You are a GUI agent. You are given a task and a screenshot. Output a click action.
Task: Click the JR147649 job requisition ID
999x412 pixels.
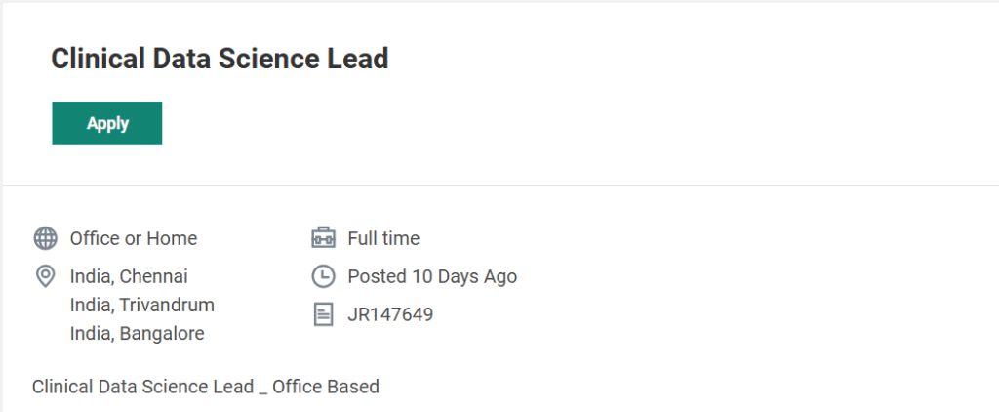pyautogui.click(x=390, y=314)
